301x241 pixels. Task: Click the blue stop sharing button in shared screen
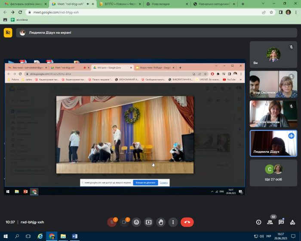pyautogui.click(x=145, y=182)
